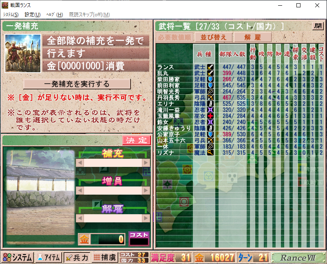Click troop count 389/530 for 公家京子
327x264 pixels.
[234, 134]
